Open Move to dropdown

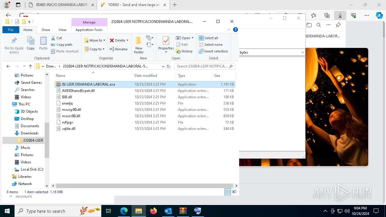pos(95,40)
